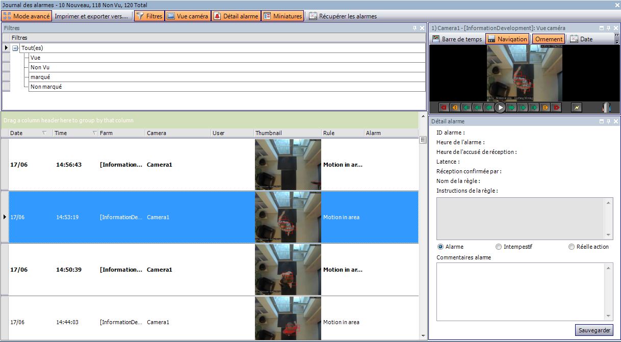Open thumbnail of the 14:53:19 alarm

point(288,217)
